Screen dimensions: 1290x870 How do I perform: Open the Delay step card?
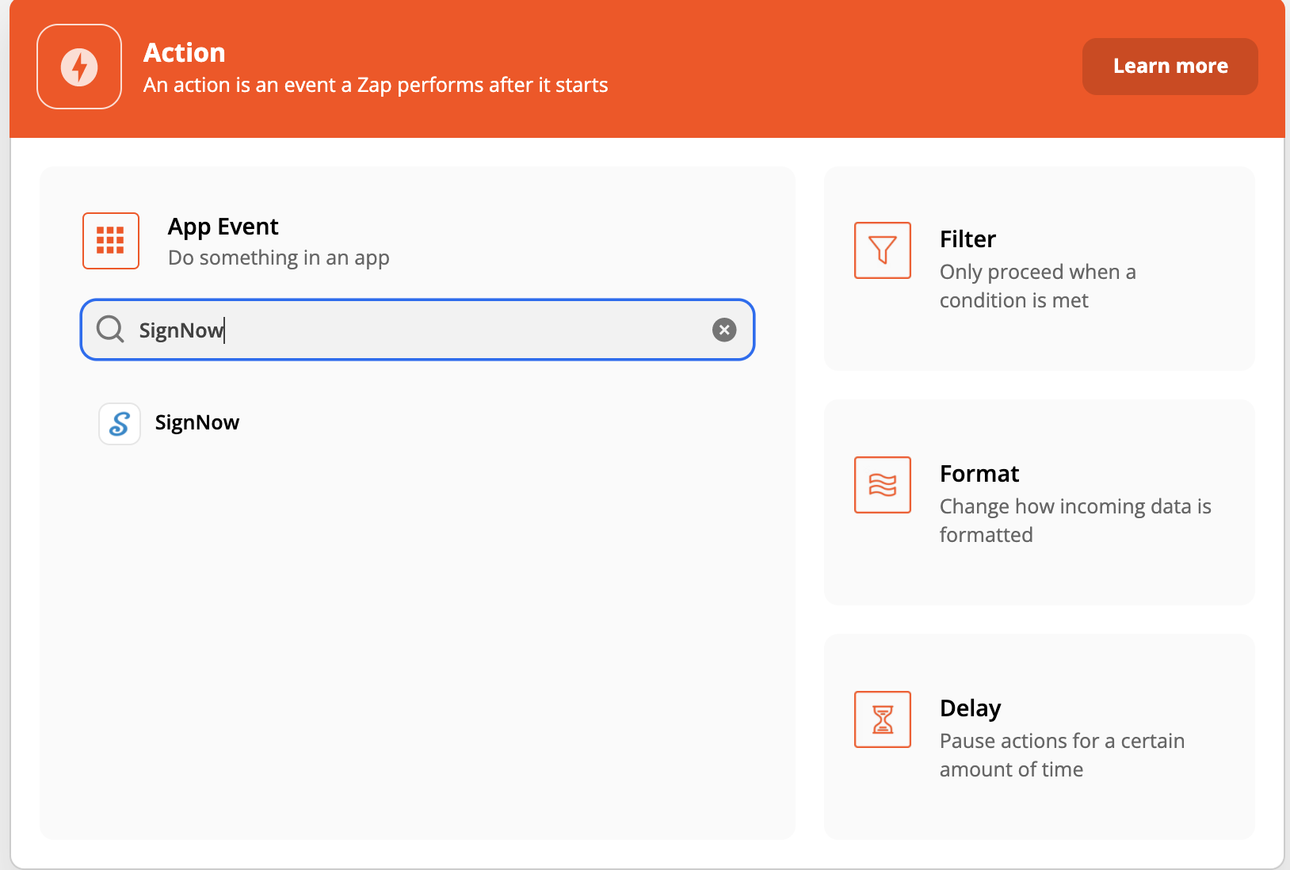pyautogui.click(x=1038, y=737)
